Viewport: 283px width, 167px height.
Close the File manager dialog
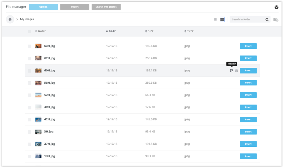click(x=277, y=7)
